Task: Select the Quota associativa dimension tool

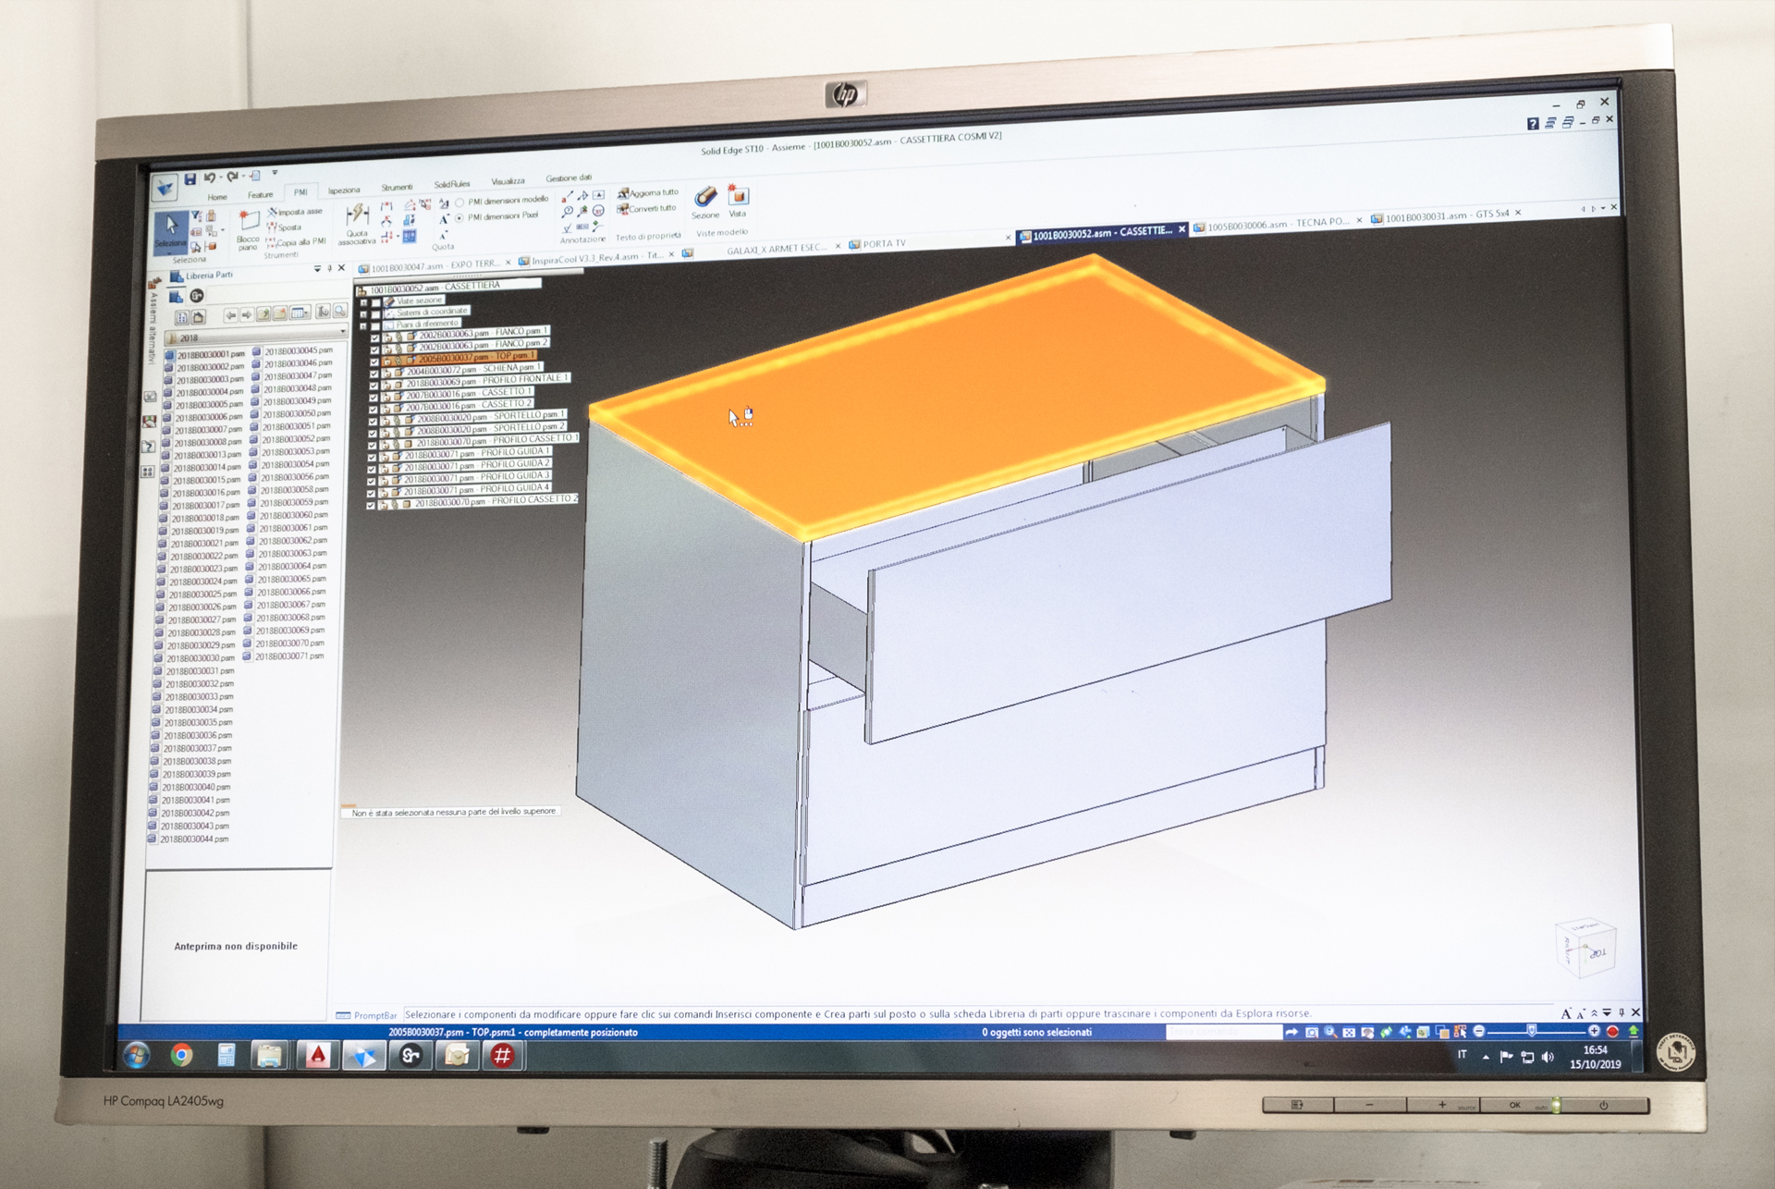Action: click(x=357, y=225)
